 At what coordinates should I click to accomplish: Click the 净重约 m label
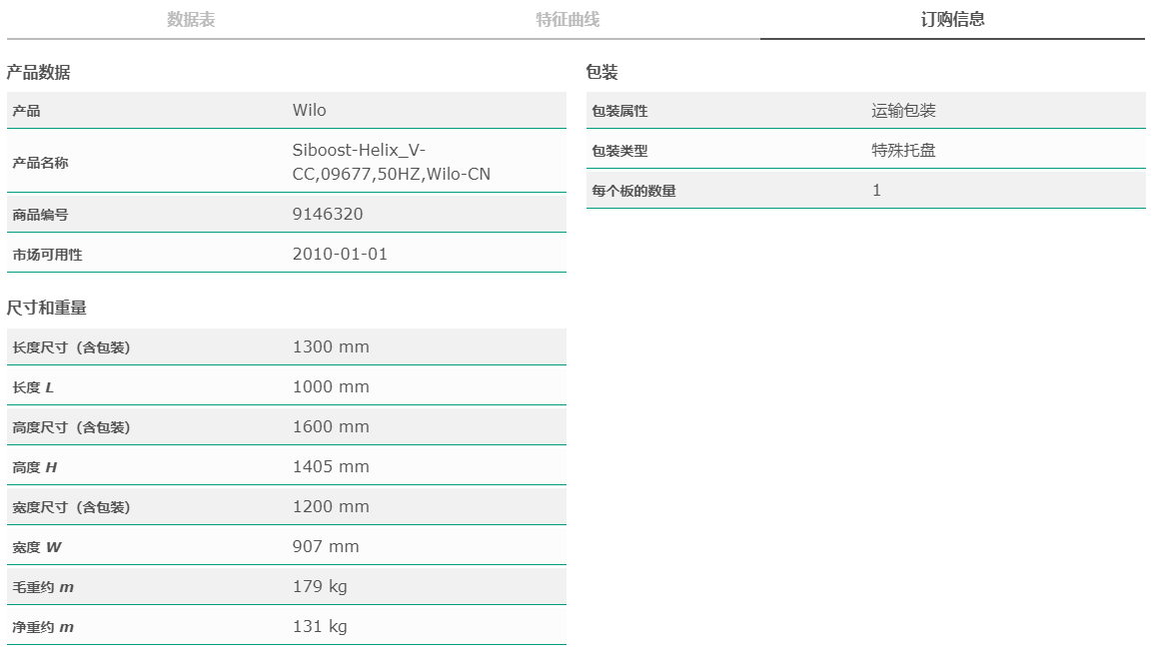43,628
